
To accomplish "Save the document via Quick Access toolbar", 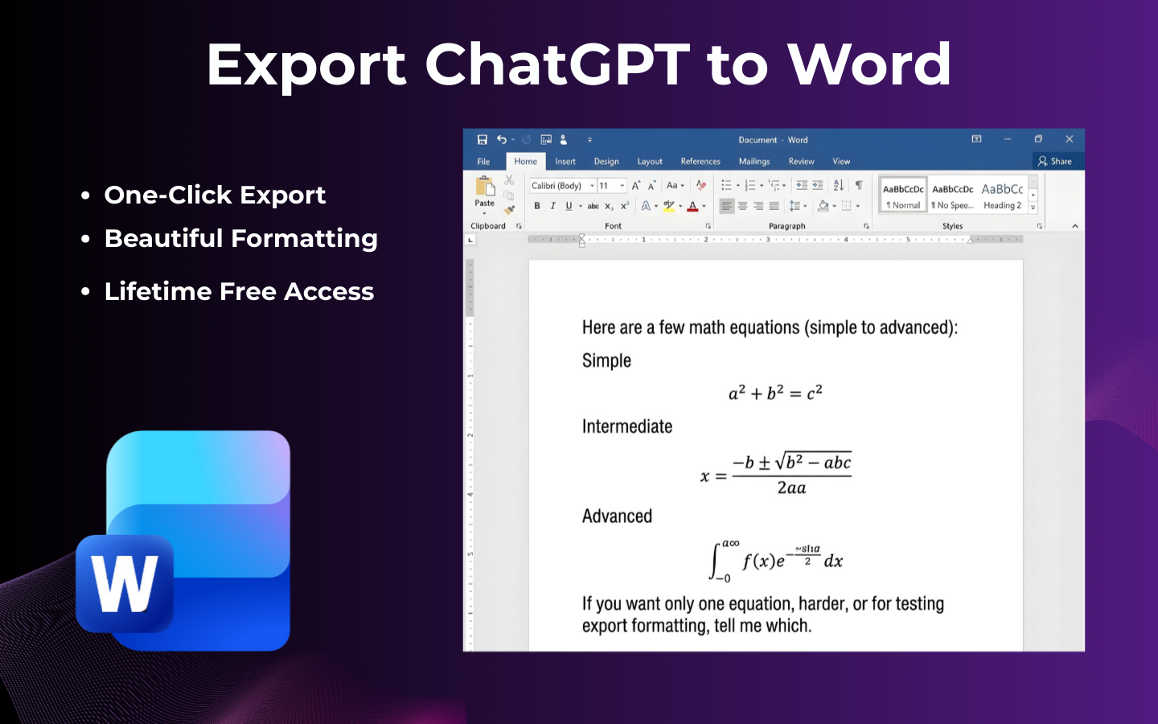I will 482,139.
